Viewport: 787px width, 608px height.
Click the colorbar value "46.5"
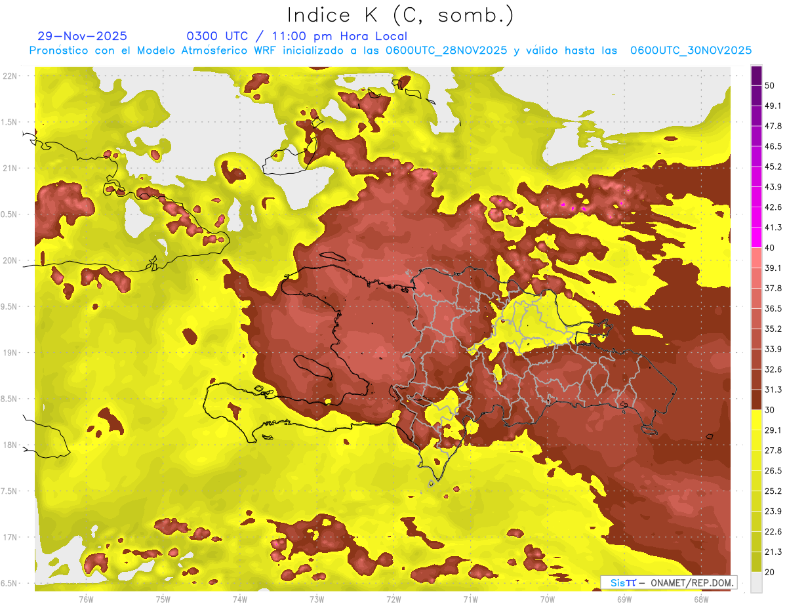[x=773, y=146]
